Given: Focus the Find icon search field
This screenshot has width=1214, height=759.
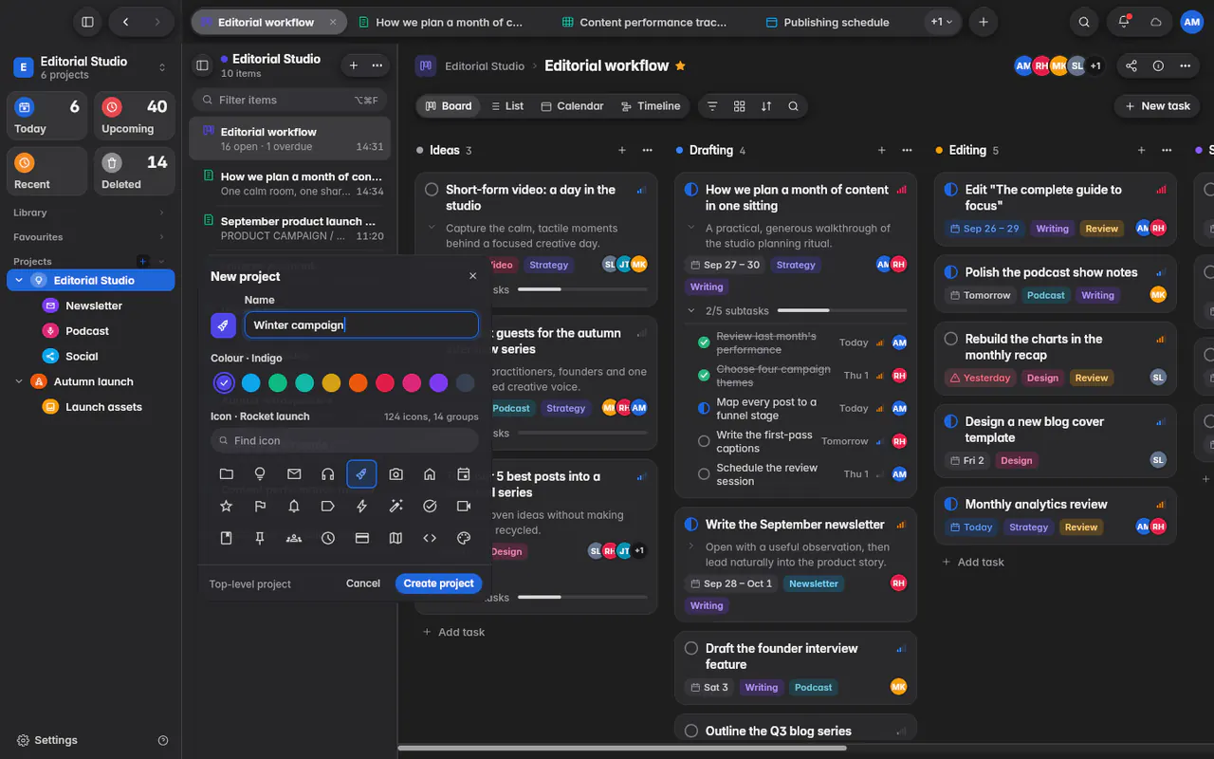Looking at the screenshot, I should point(344,440).
